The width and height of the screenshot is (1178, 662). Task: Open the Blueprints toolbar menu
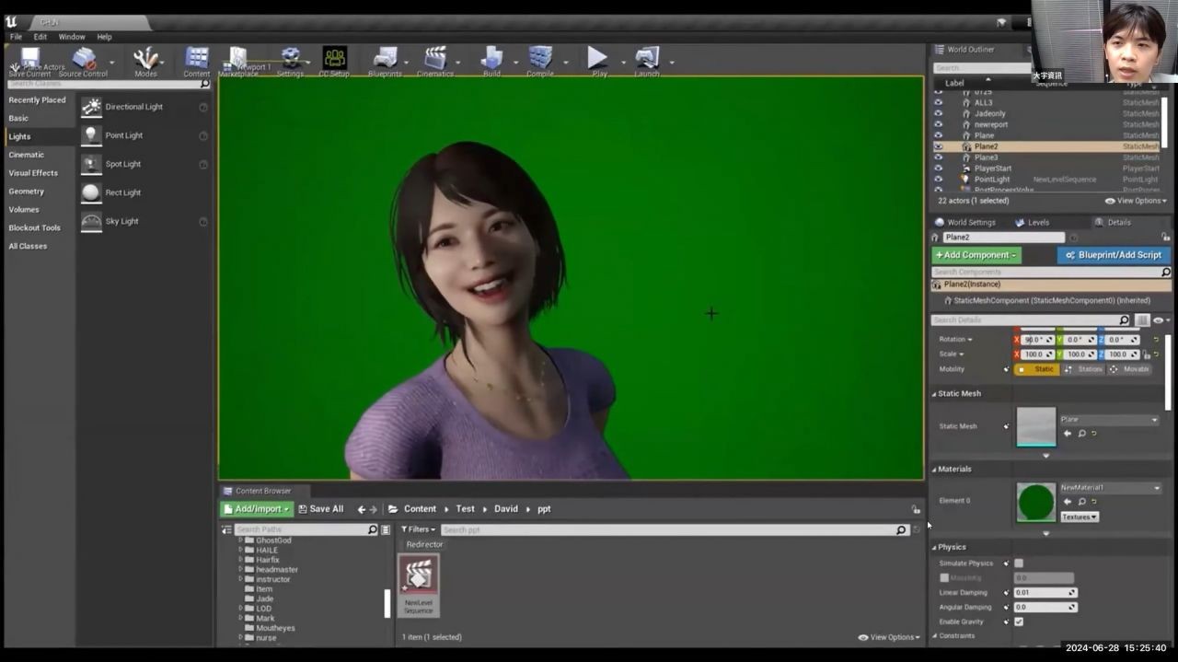point(385,59)
